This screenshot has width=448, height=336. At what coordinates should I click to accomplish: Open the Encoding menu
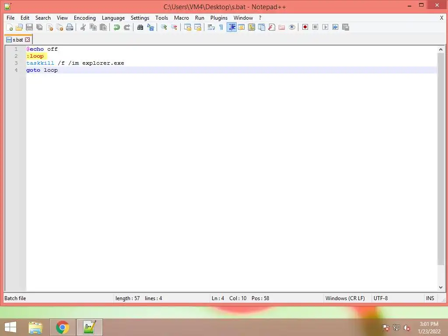[84, 17]
